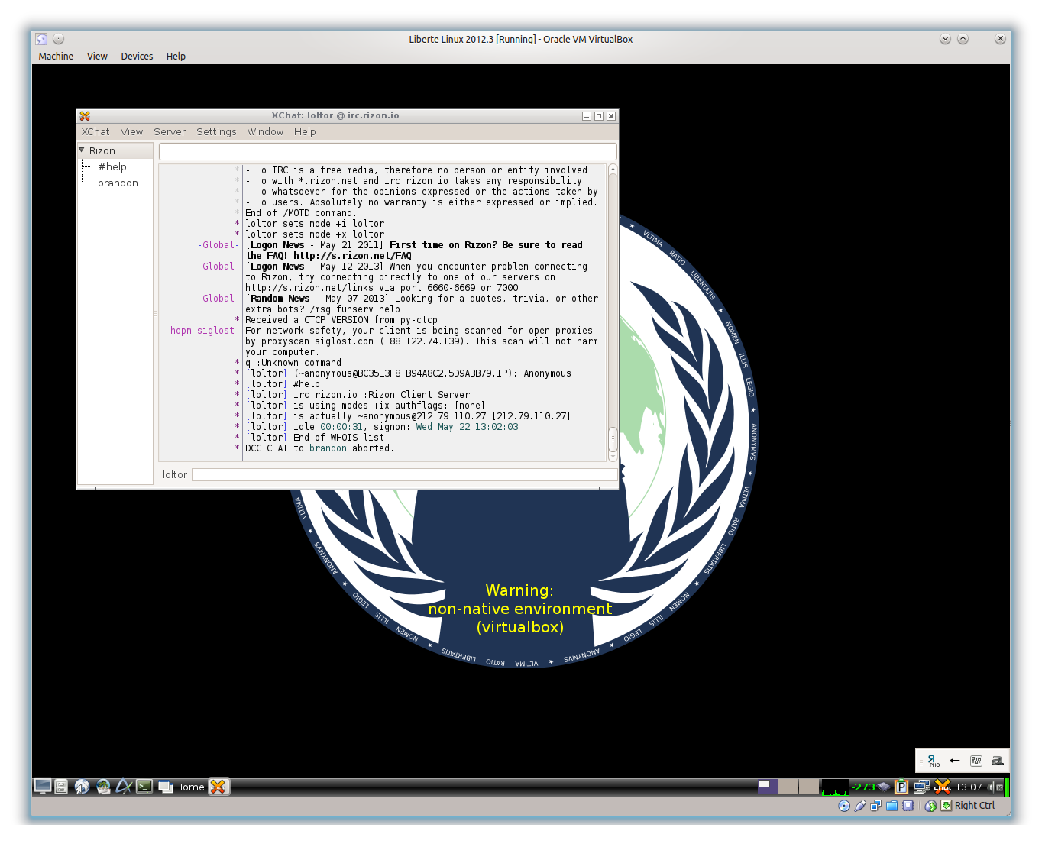The image size is (1042, 847).
Task: Click the VirtualBox mouse integration status icon
Action: click(x=930, y=806)
